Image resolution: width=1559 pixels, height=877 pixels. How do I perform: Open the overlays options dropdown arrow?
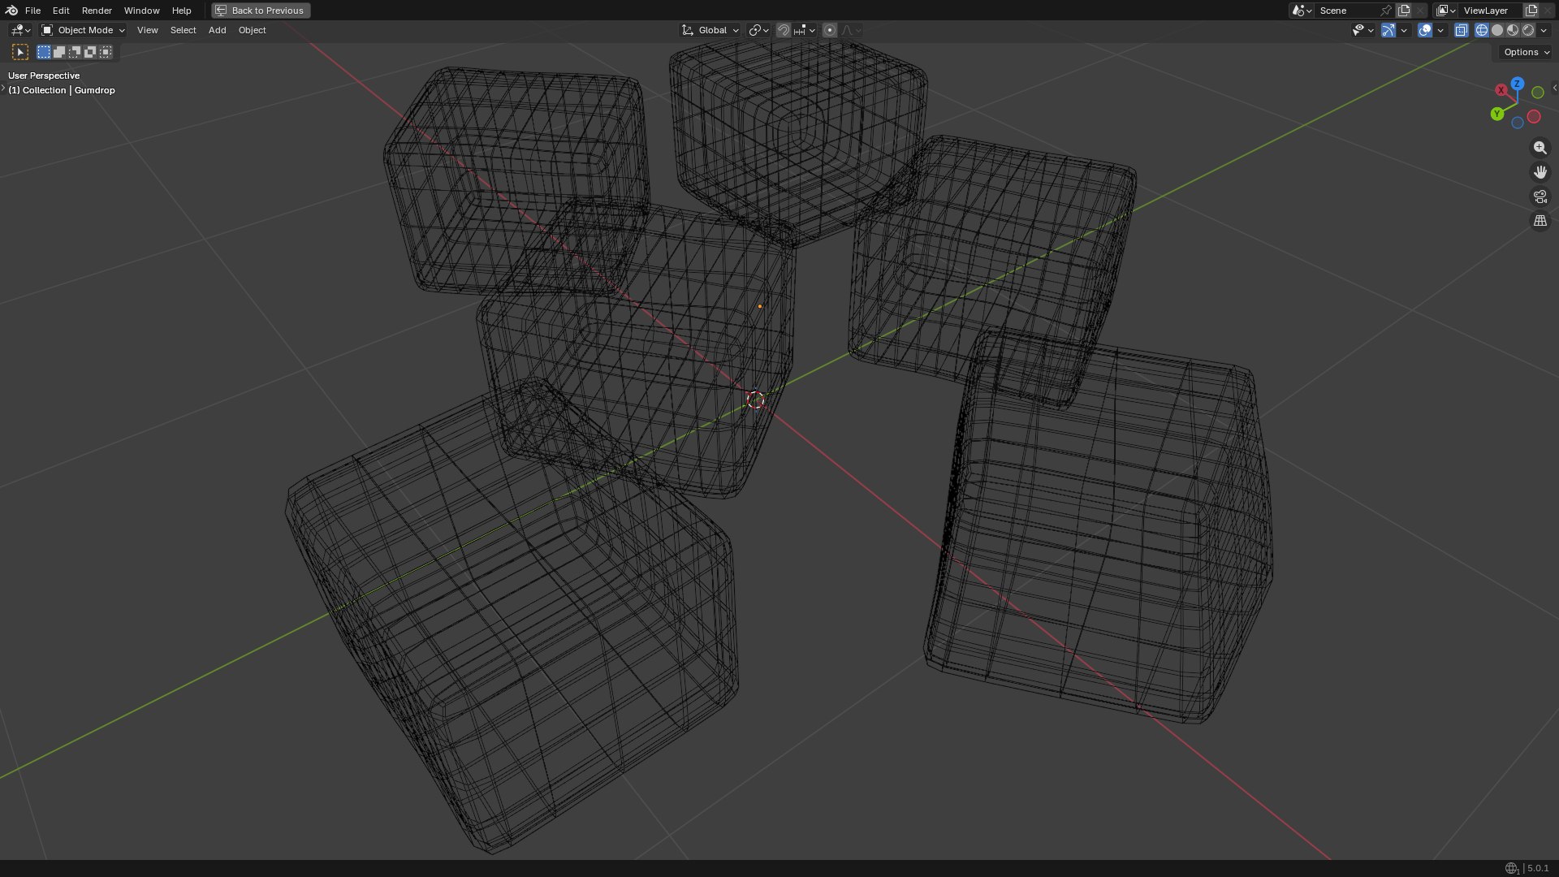[1440, 30]
